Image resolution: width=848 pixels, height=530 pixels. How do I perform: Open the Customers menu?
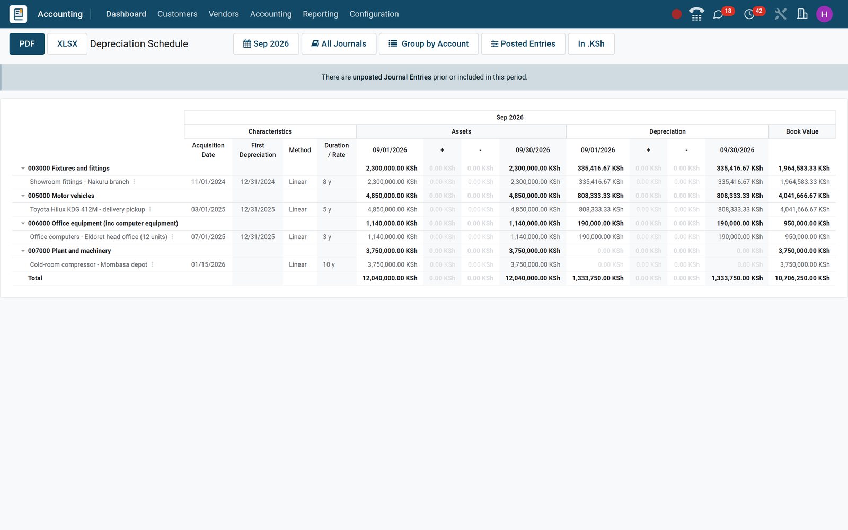click(178, 14)
